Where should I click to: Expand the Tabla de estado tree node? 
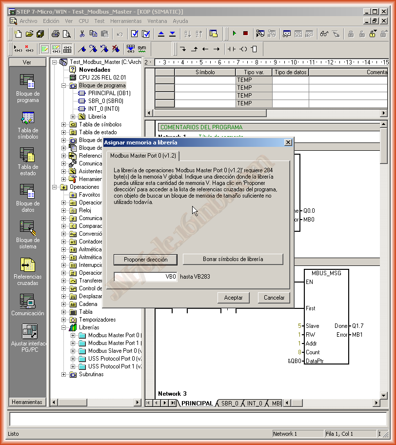pos(64,132)
